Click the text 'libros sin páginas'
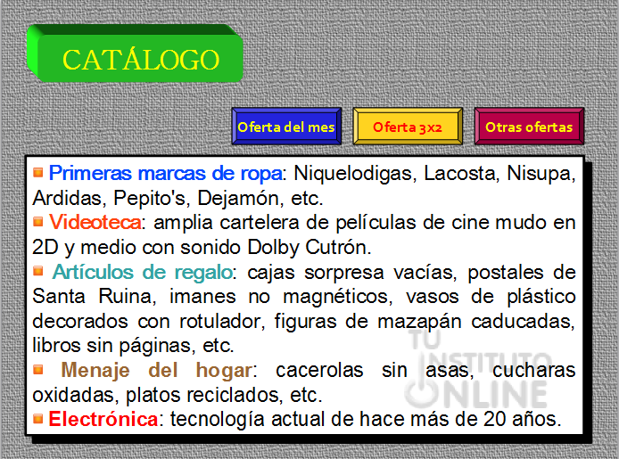 tap(111, 346)
